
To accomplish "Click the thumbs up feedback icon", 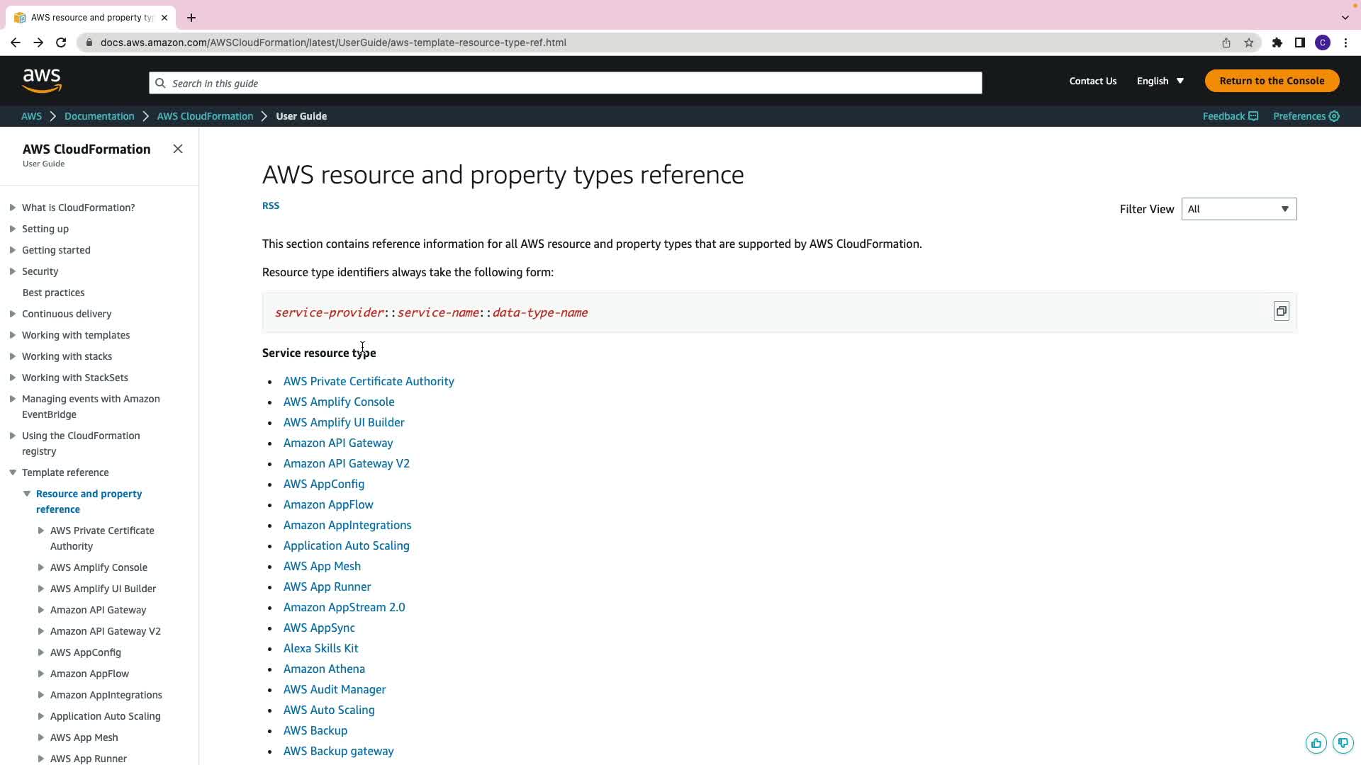I will [x=1316, y=743].
